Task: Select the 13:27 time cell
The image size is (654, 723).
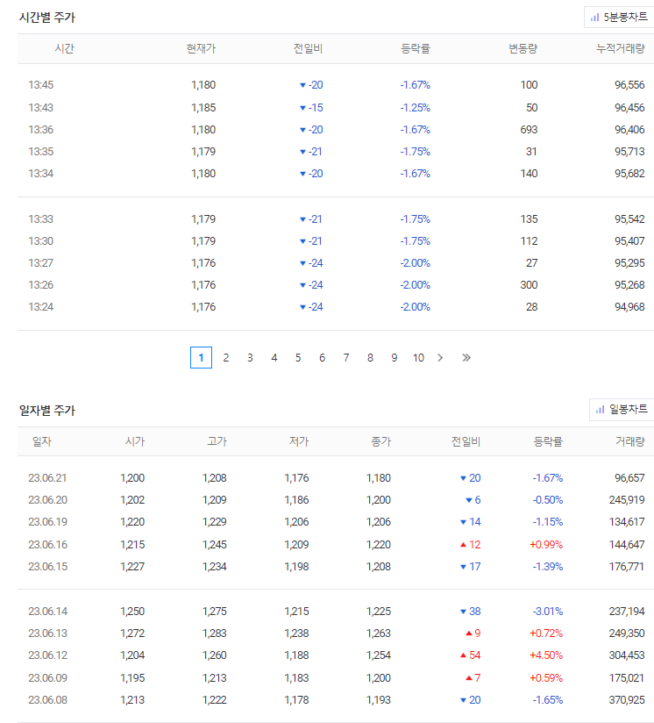Action: click(41, 263)
